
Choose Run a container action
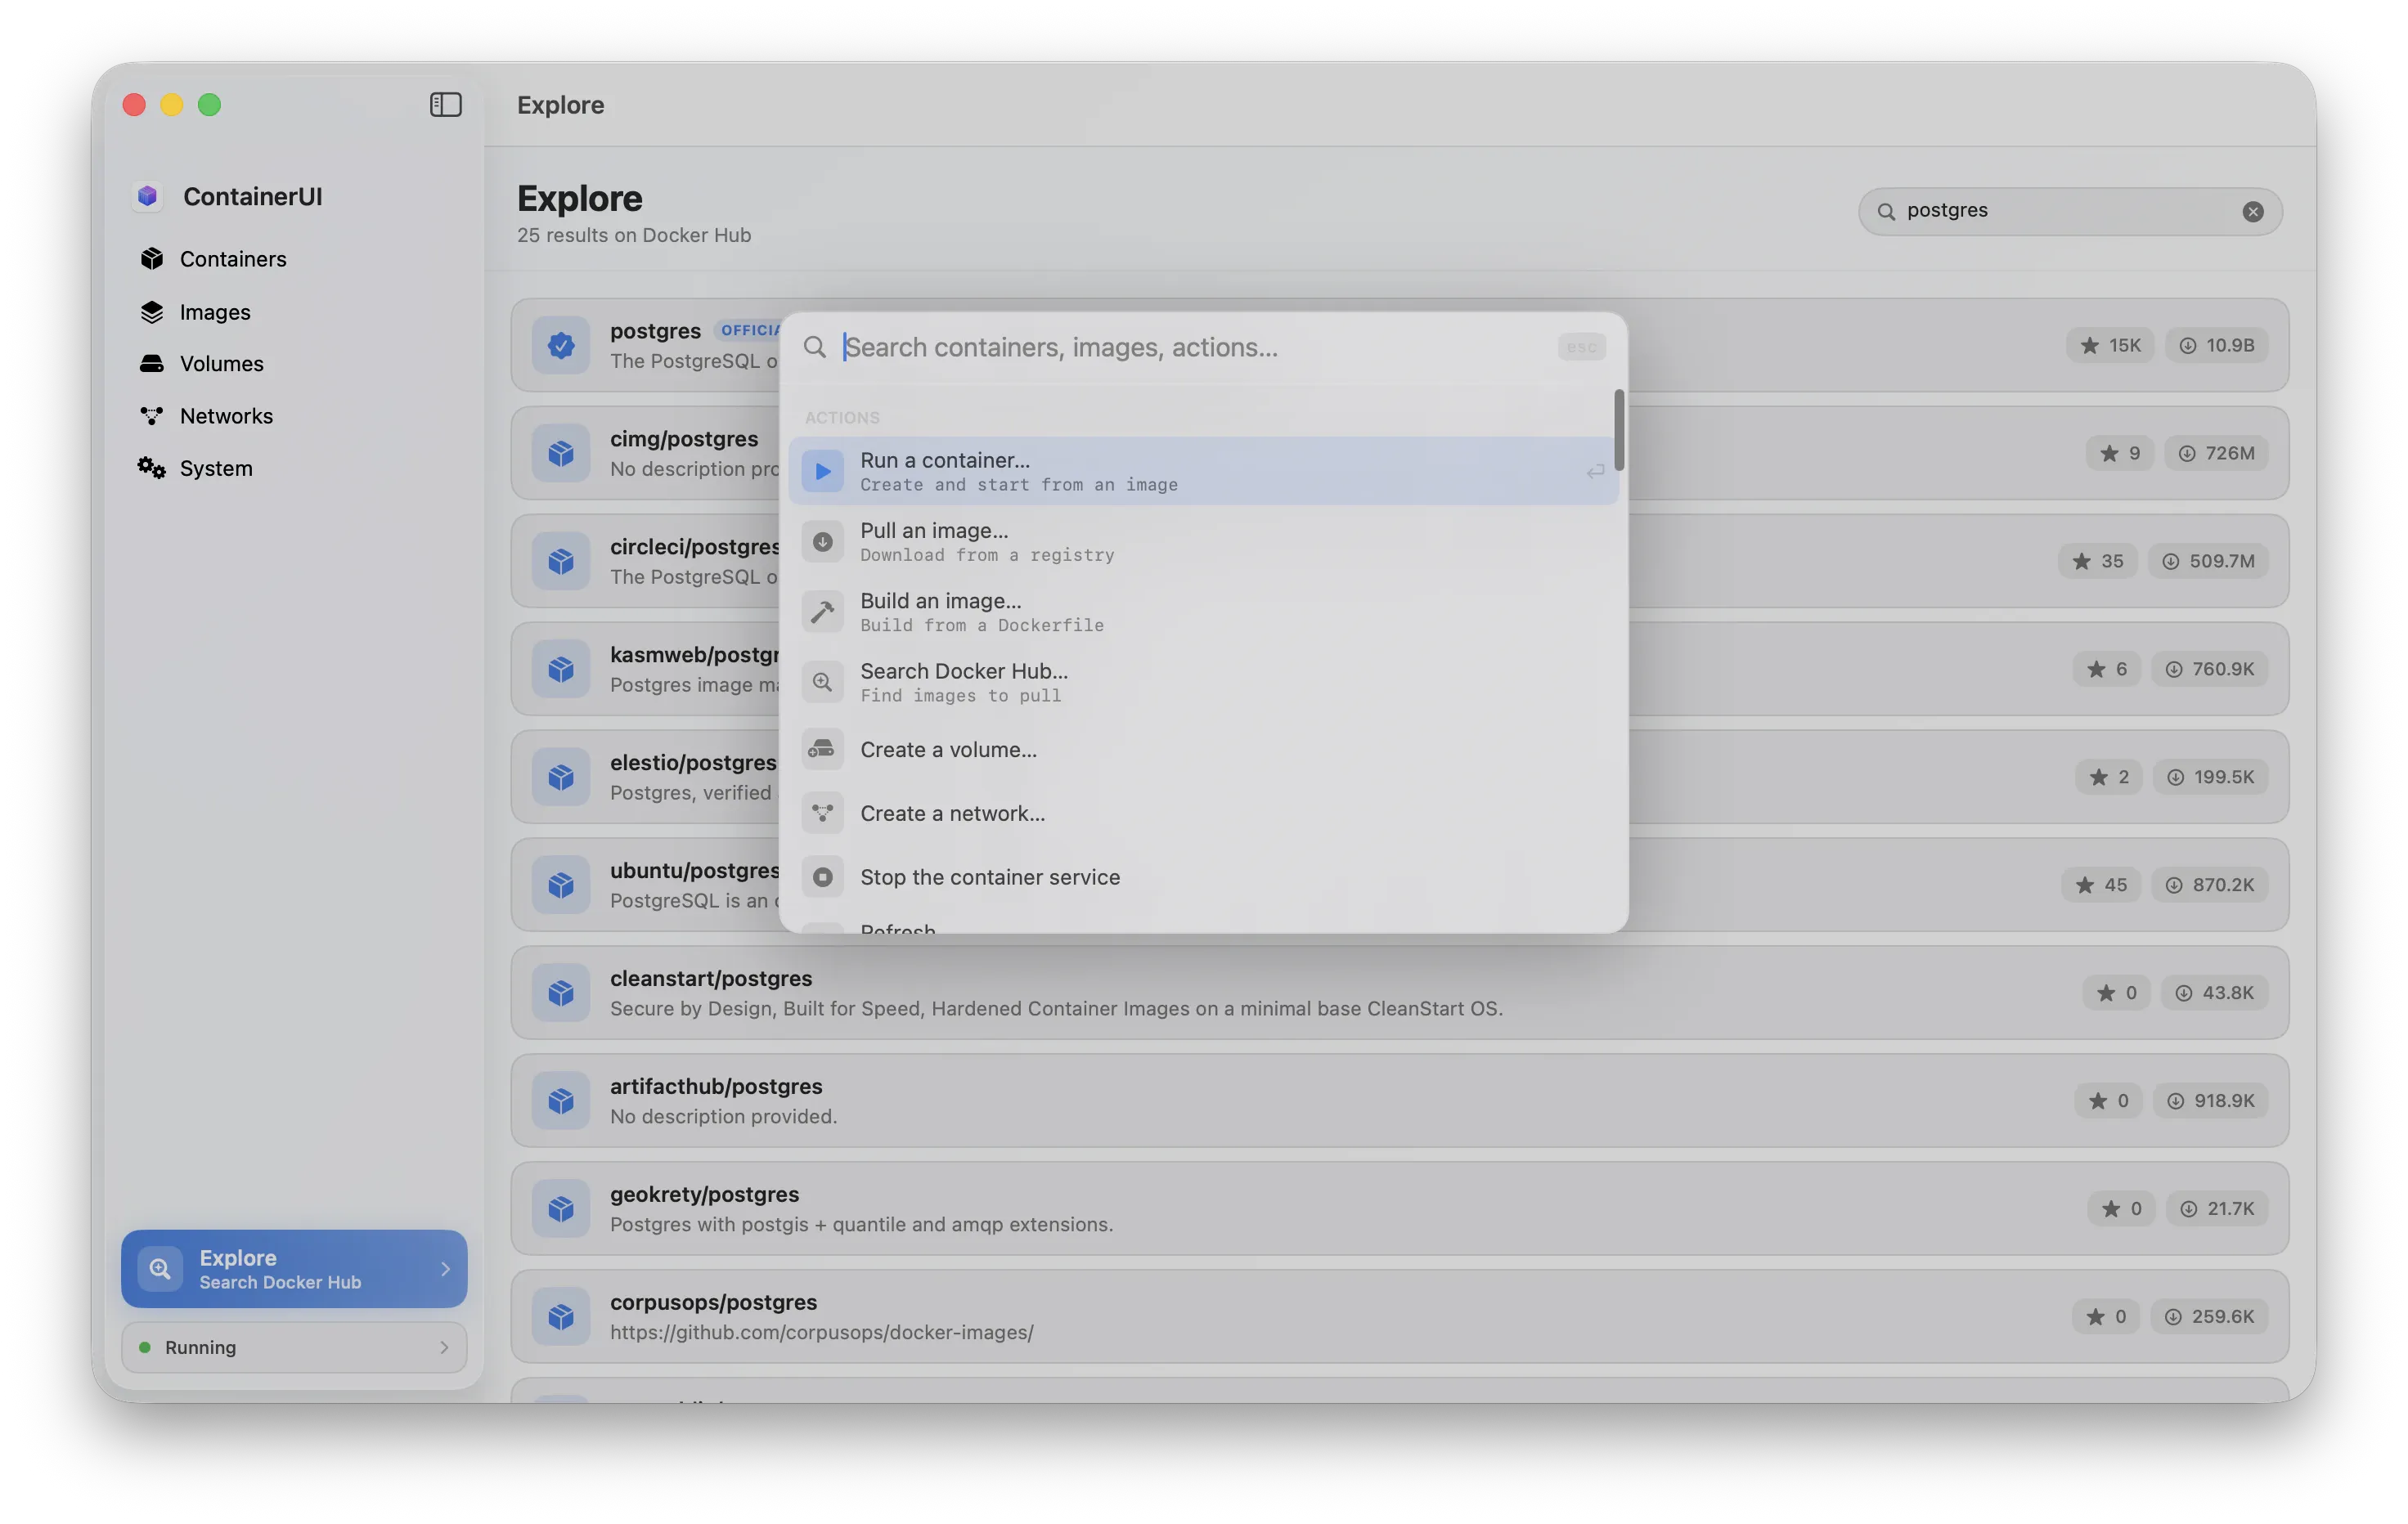click(x=1203, y=471)
